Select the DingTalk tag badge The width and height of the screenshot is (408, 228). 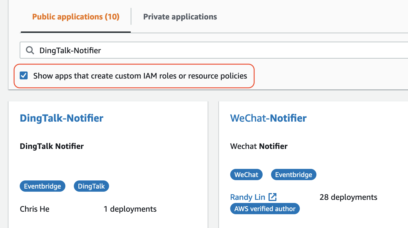click(91, 186)
